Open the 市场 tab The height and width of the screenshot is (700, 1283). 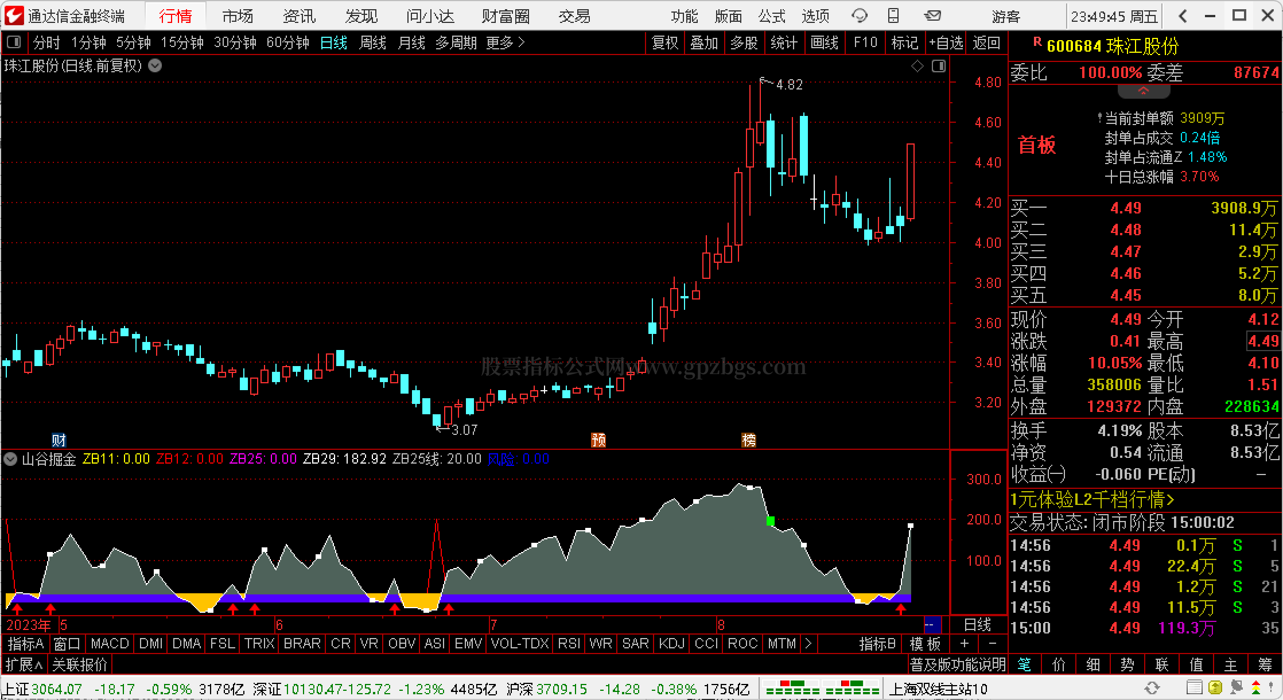coord(238,16)
